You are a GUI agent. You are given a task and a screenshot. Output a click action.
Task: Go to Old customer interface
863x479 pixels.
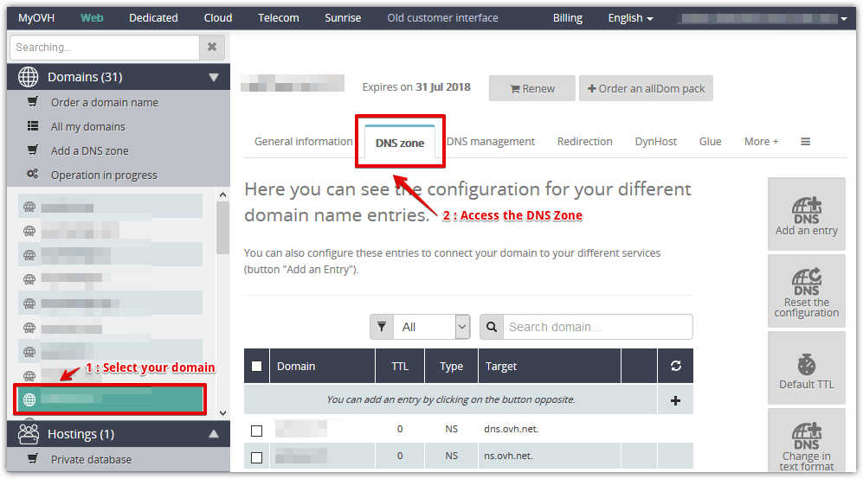pyautogui.click(x=442, y=18)
